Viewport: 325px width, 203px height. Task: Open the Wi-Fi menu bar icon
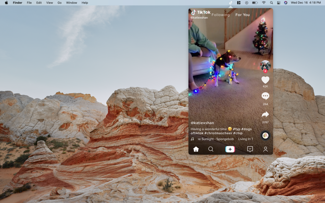tap(264, 3)
